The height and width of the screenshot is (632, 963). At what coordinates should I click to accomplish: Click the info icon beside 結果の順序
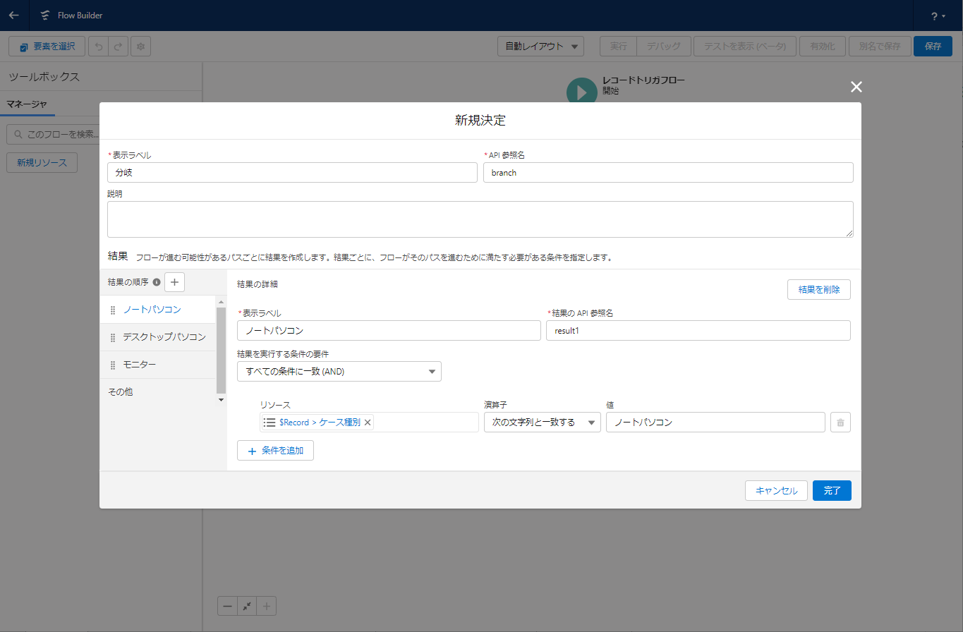(157, 282)
